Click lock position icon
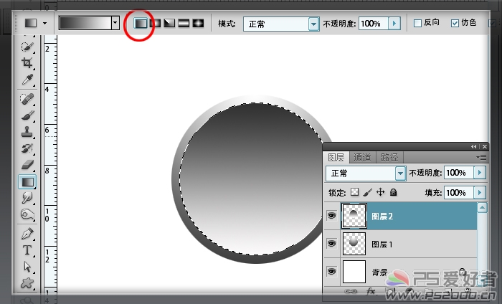The height and width of the screenshot is (304, 502). click(380, 192)
